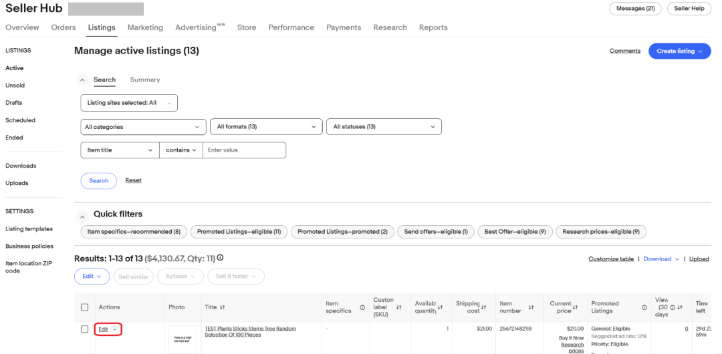Open the row Edit action arrow

click(115, 329)
